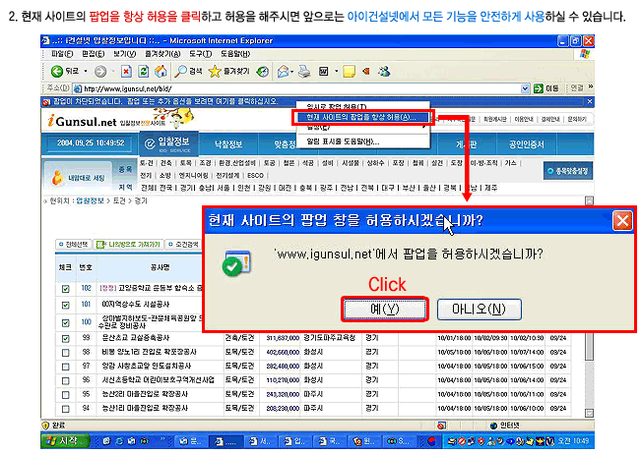Click the blocked popup icon in status bar
641x454 pixels.
[x=441, y=426]
